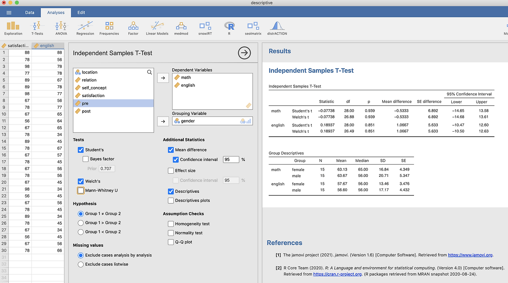Choose Exclude cases listwise option
The width and height of the screenshot is (508, 283).
tap(81, 264)
